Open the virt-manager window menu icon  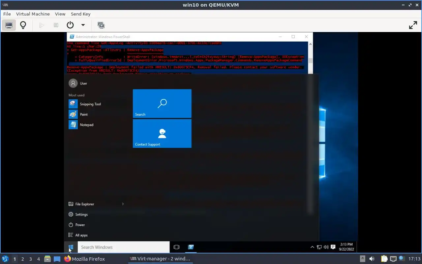click(x=5, y=5)
